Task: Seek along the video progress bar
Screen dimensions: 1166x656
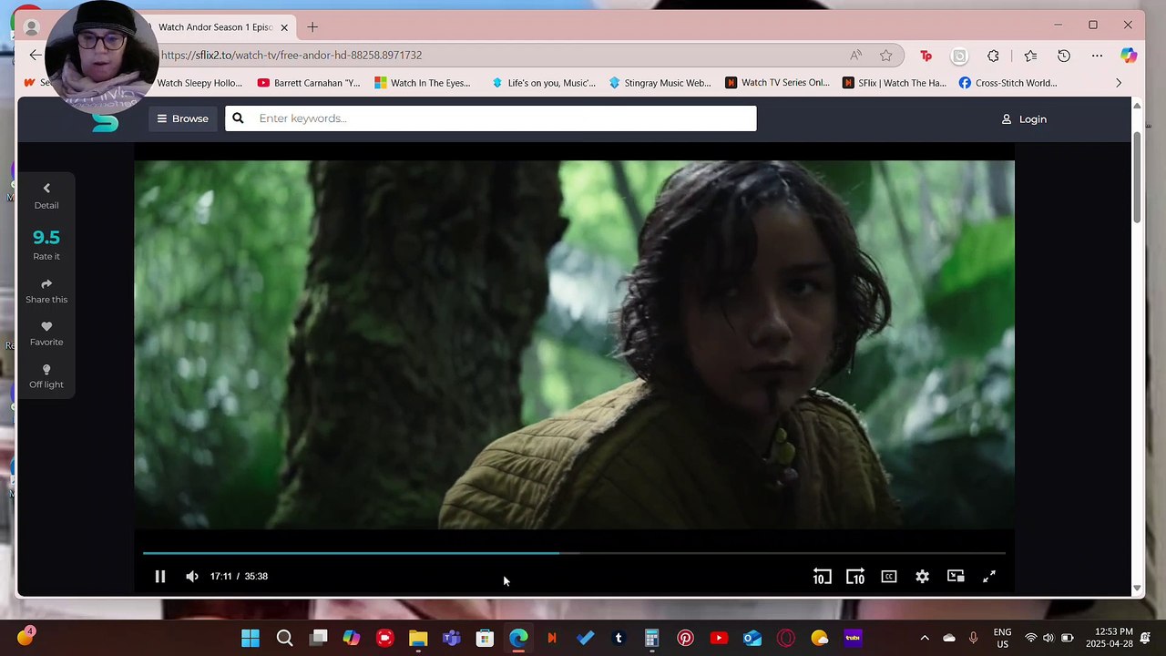Action: tap(574, 553)
